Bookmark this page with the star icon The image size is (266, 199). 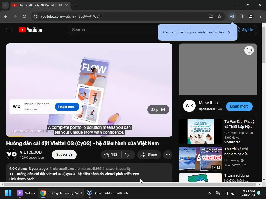click(219, 16)
